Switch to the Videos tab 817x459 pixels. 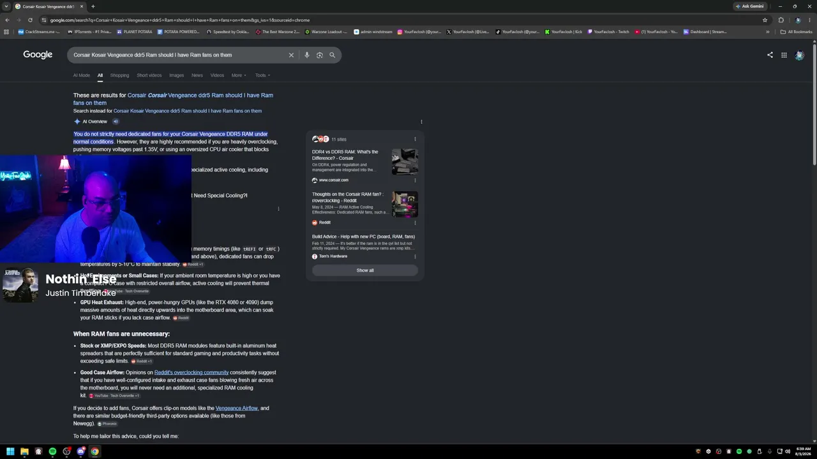(x=217, y=75)
